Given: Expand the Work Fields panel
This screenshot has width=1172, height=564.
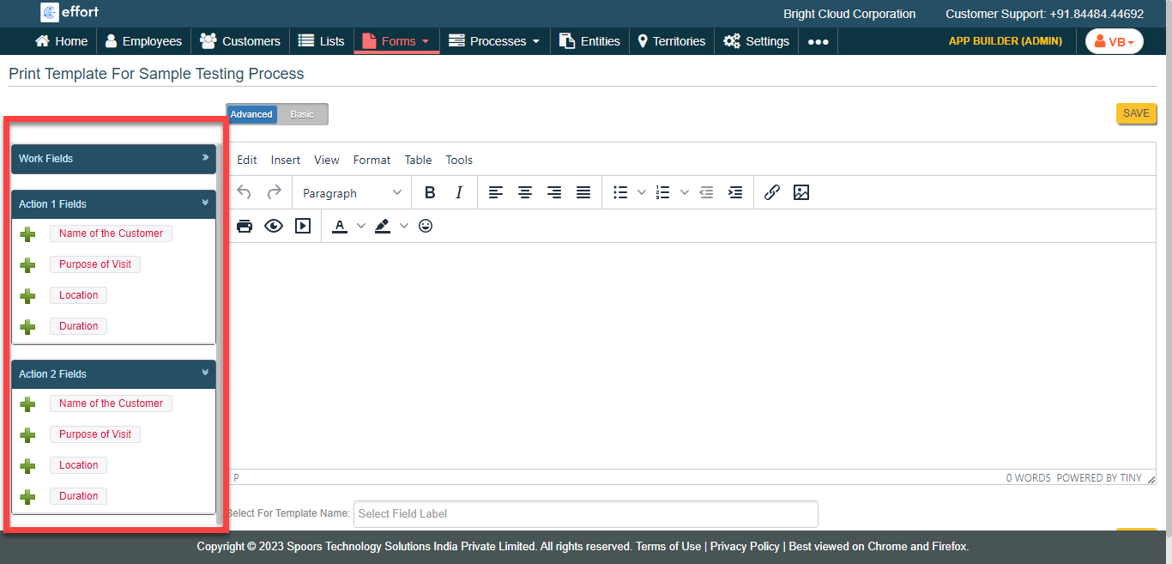Looking at the screenshot, I should click(x=205, y=158).
